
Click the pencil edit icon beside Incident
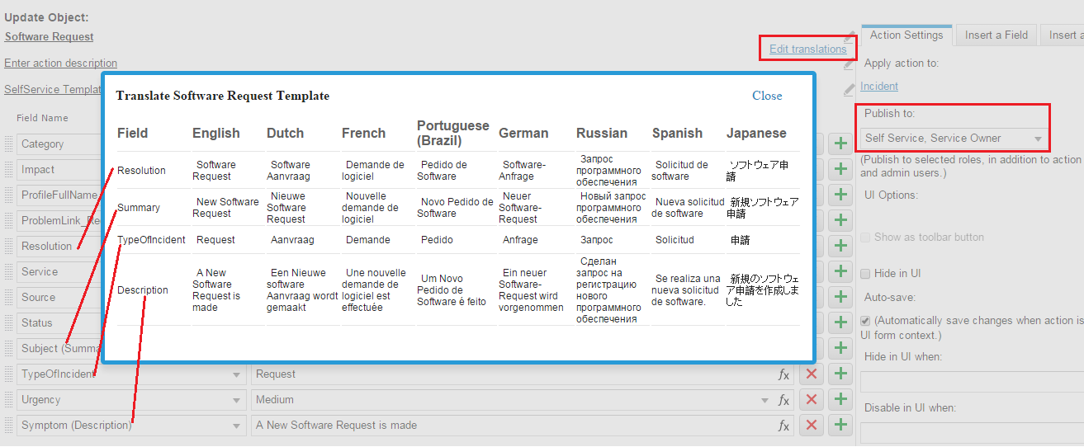849,89
